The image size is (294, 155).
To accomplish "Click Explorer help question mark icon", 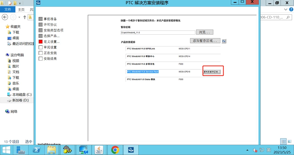I will point(291,9).
